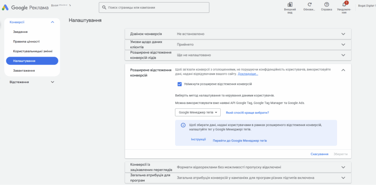
Task: Click the Скасування button
Action: (319, 154)
